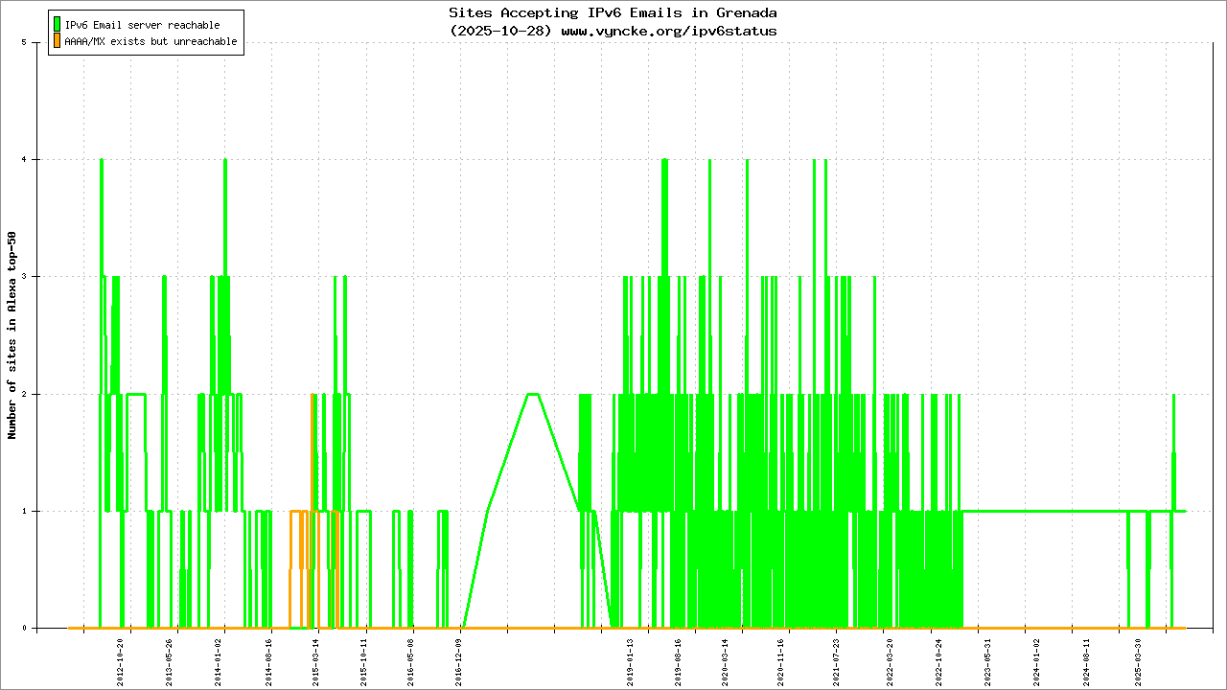Image resolution: width=1227 pixels, height=690 pixels.
Task: Click the orange legend color swatch
Action: click(x=58, y=41)
